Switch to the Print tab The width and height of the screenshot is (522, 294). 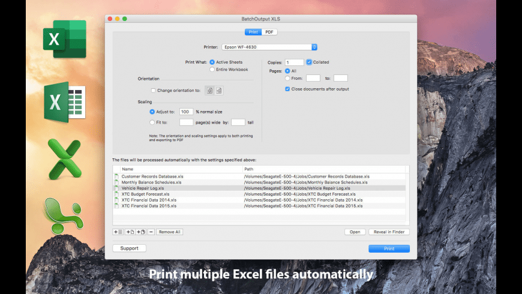[253, 32]
